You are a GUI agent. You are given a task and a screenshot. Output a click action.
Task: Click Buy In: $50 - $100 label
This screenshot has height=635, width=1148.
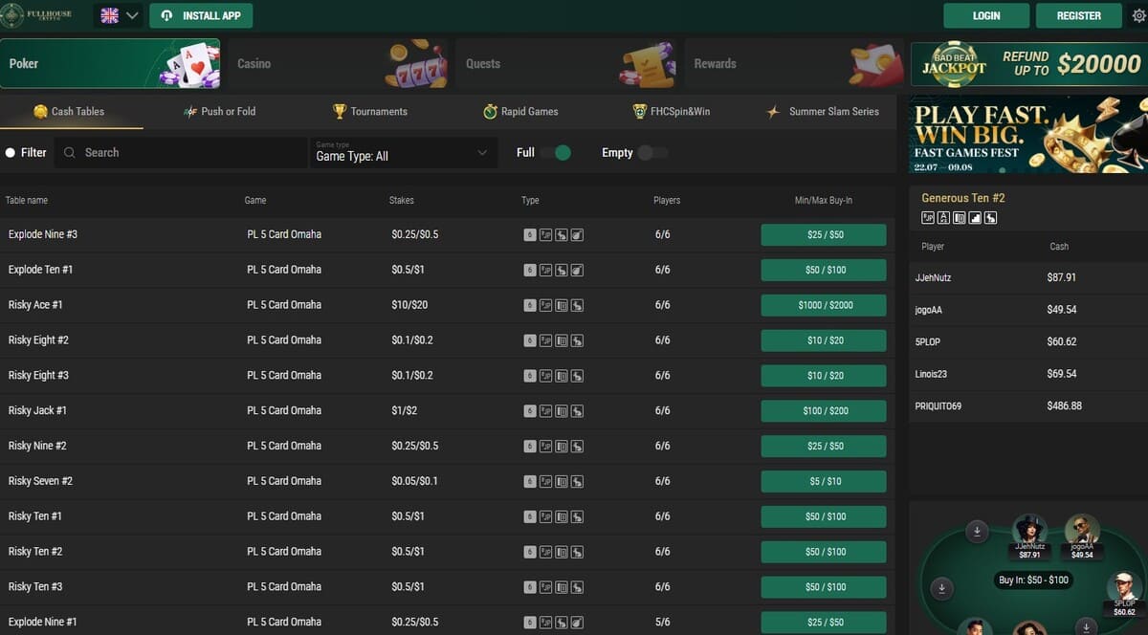click(1033, 580)
